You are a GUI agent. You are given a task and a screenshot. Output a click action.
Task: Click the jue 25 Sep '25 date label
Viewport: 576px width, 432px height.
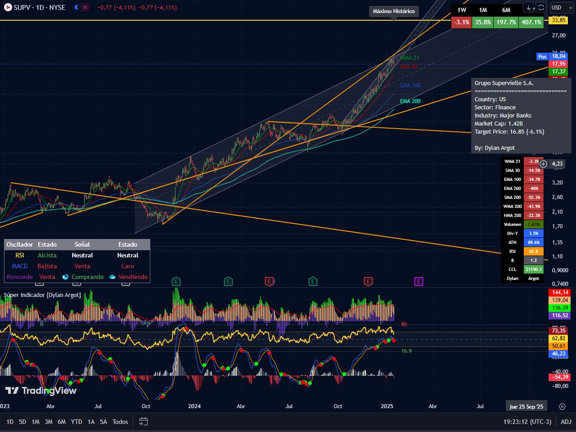[x=526, y=406]
